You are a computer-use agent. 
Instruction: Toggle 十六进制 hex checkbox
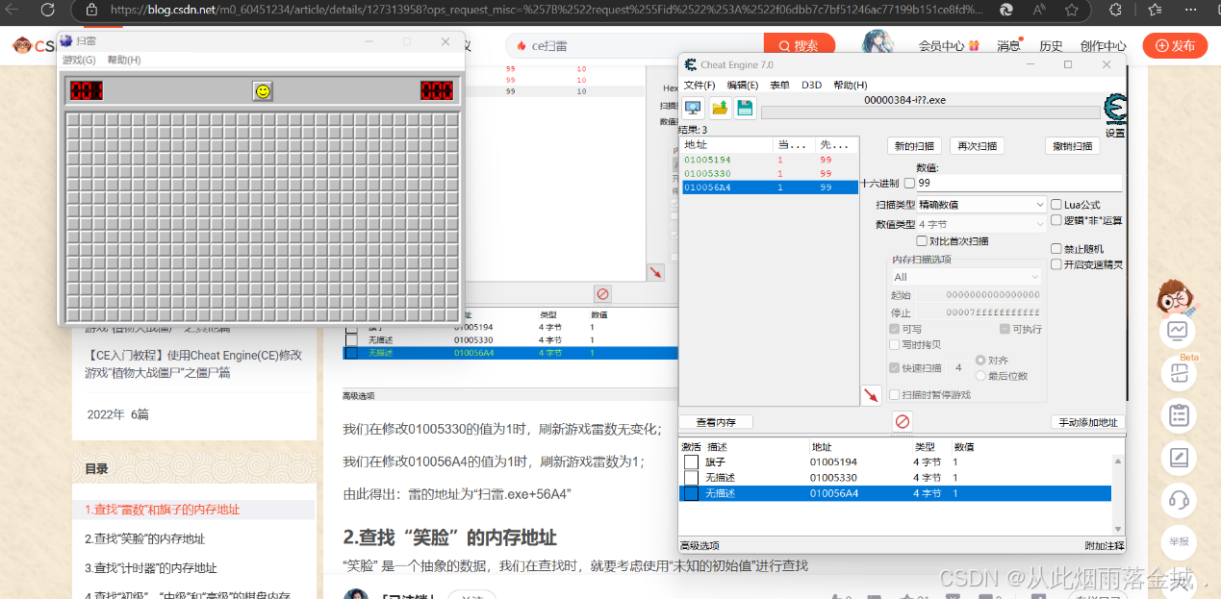[909, 183]
